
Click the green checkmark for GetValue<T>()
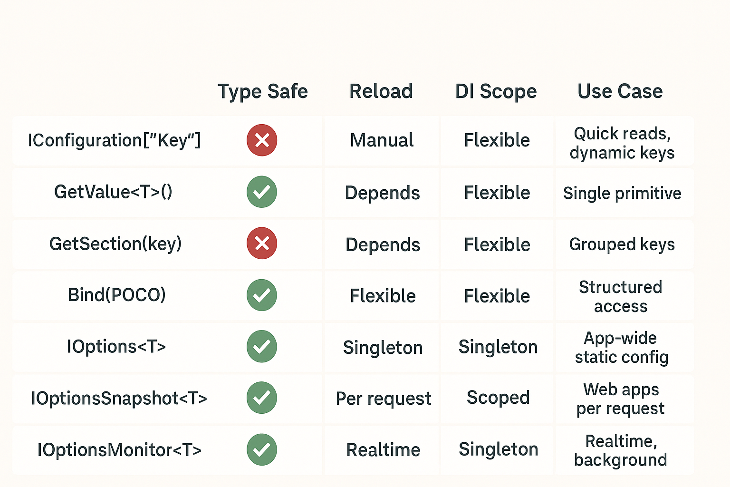(x=262, y=192)
